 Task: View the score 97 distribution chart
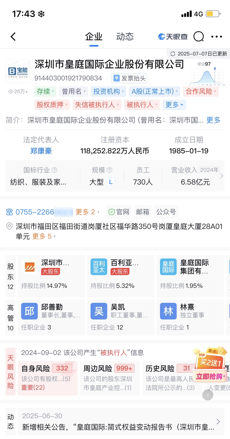[207, 74]
